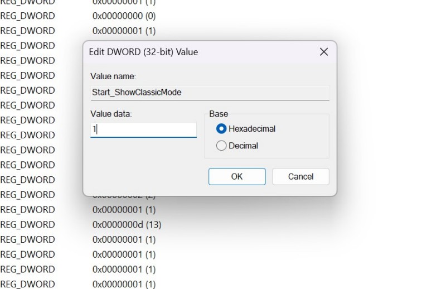Image resolution: width=446 pixels, height=289 pixels.
Task: Click the Start_ShowClassicMode value name field
Action: pyautogui.click(x=210, y=93)
